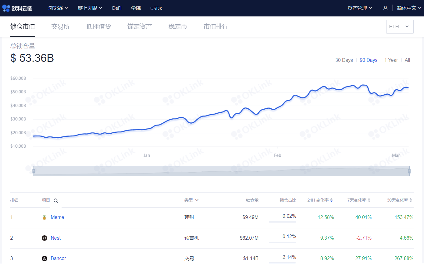The width and height of the screenshot is (424, 264).
Task: Click the -2.71% change value
Action: click(364, 238)
